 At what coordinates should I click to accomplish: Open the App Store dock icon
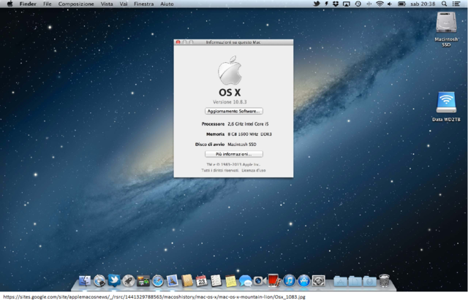coord(304,280)
